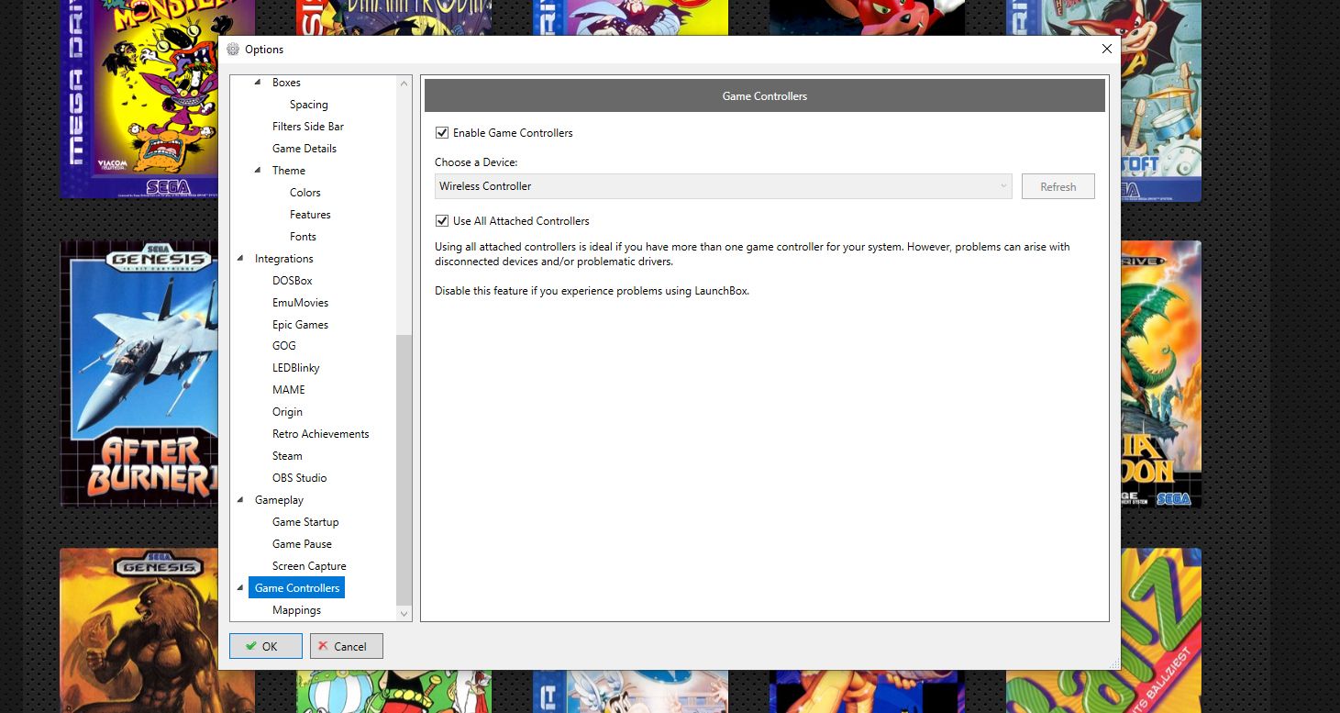
Task: Click the Game Controllers header bar
Action: pos(765,95)
